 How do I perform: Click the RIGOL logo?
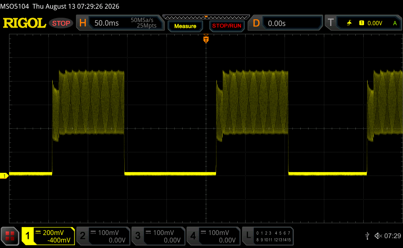[x=24, y=23]
